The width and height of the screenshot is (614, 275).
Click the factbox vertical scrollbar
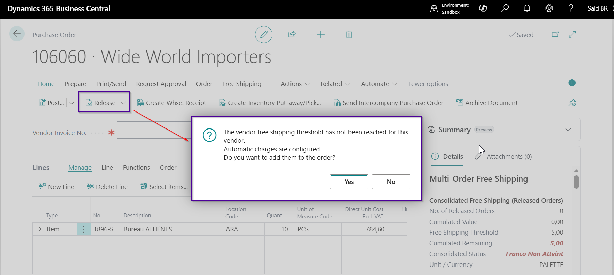pos(576,182)
